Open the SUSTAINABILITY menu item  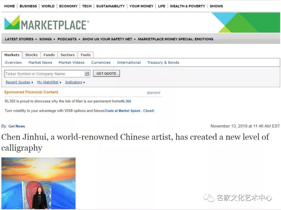coord(110,6)
